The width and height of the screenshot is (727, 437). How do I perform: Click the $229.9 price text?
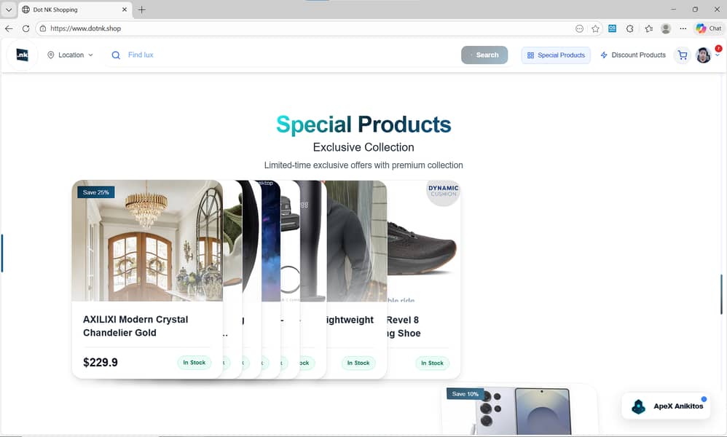100,363
